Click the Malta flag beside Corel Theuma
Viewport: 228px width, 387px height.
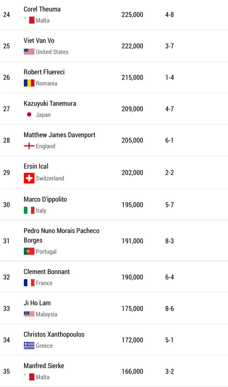(x=29, y=20)
